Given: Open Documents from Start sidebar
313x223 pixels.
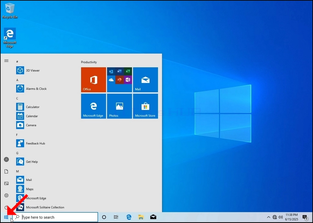Looking at the screenshot, I should click(x=6, y=171).
